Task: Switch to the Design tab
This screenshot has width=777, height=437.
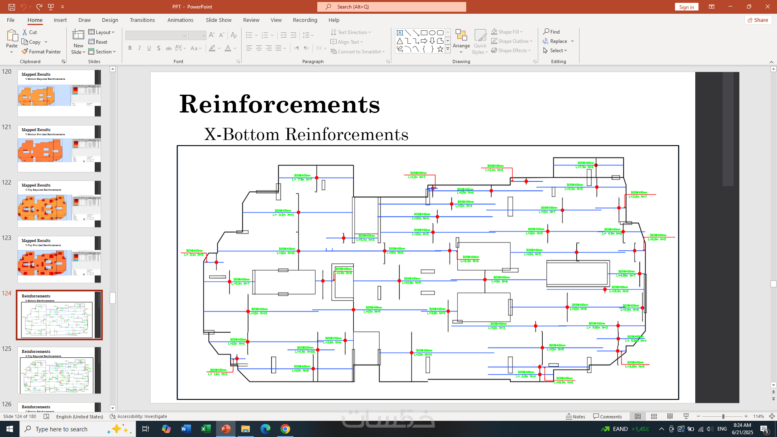Action: click(x=110, y=20)
